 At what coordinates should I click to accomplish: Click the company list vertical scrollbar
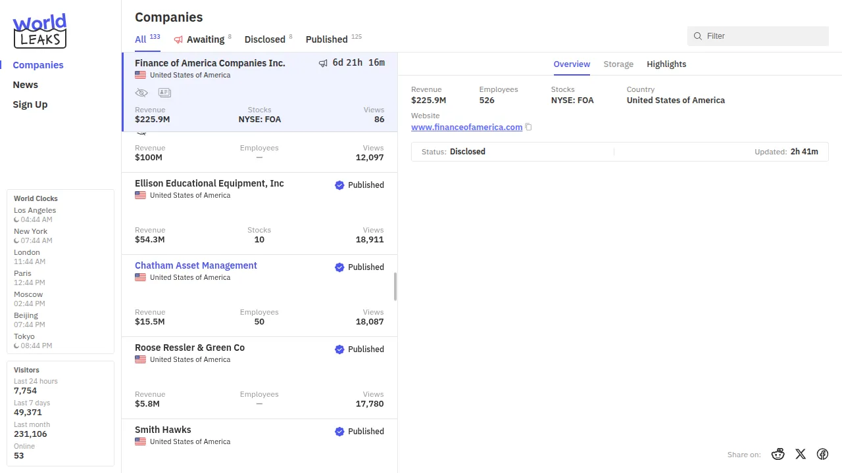coord(395,286)
